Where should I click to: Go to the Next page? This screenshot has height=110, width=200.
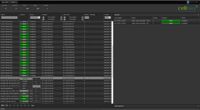(x=33, y=106)
